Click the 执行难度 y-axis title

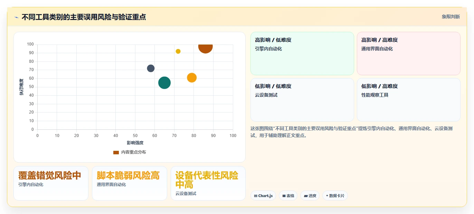(21, 87)
